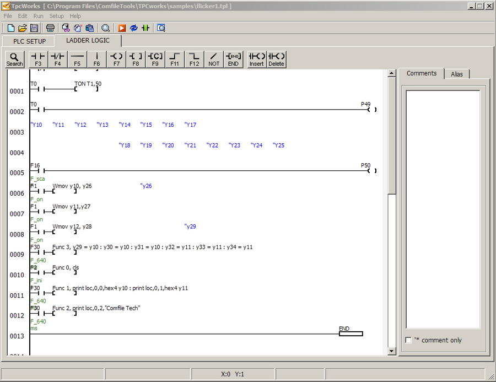
Task: Open the Setup menu
Action: point(56,16)
